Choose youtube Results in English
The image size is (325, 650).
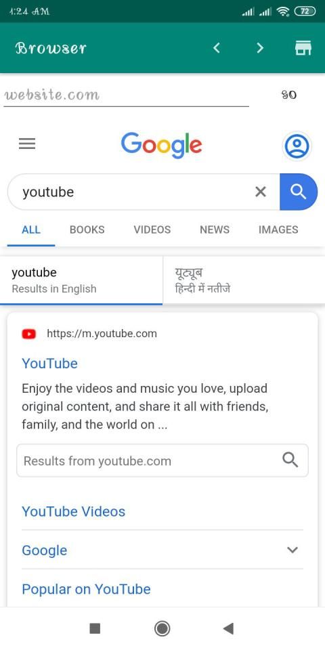pos(81,280)
